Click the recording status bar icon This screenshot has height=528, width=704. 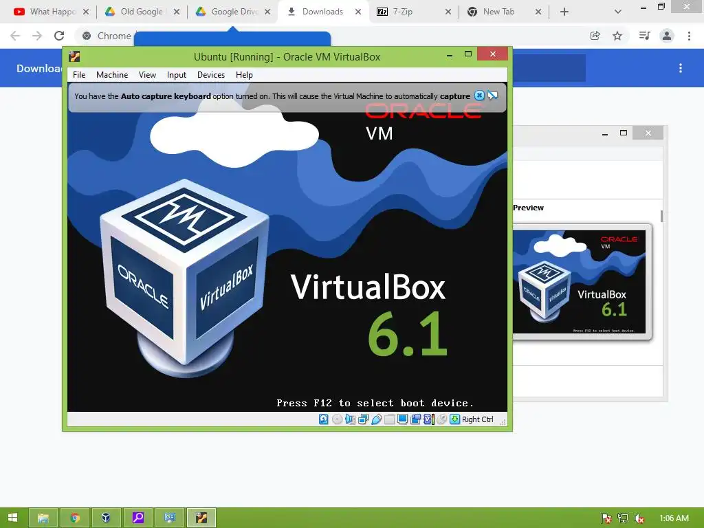pos(416,419)
